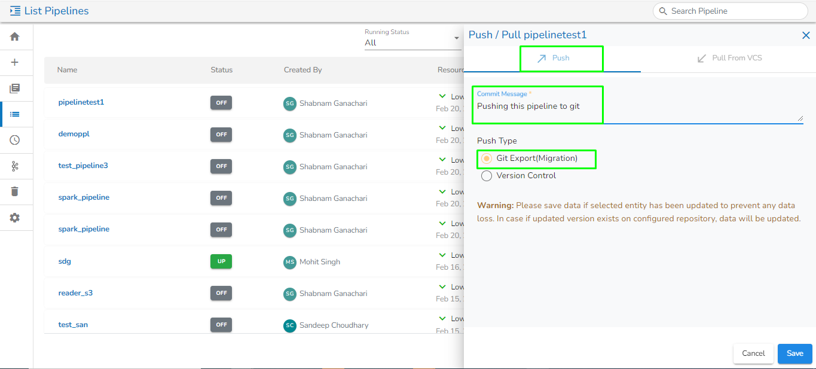Click SG avatar in pipelinetest1 row
Screen dimensions: 816x369
(290, 103)
